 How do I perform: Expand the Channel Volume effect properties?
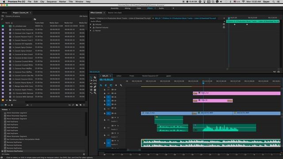(91, 27)
